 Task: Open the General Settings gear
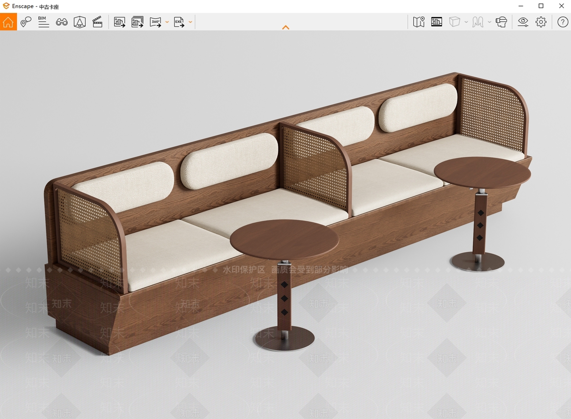(541, 22)
